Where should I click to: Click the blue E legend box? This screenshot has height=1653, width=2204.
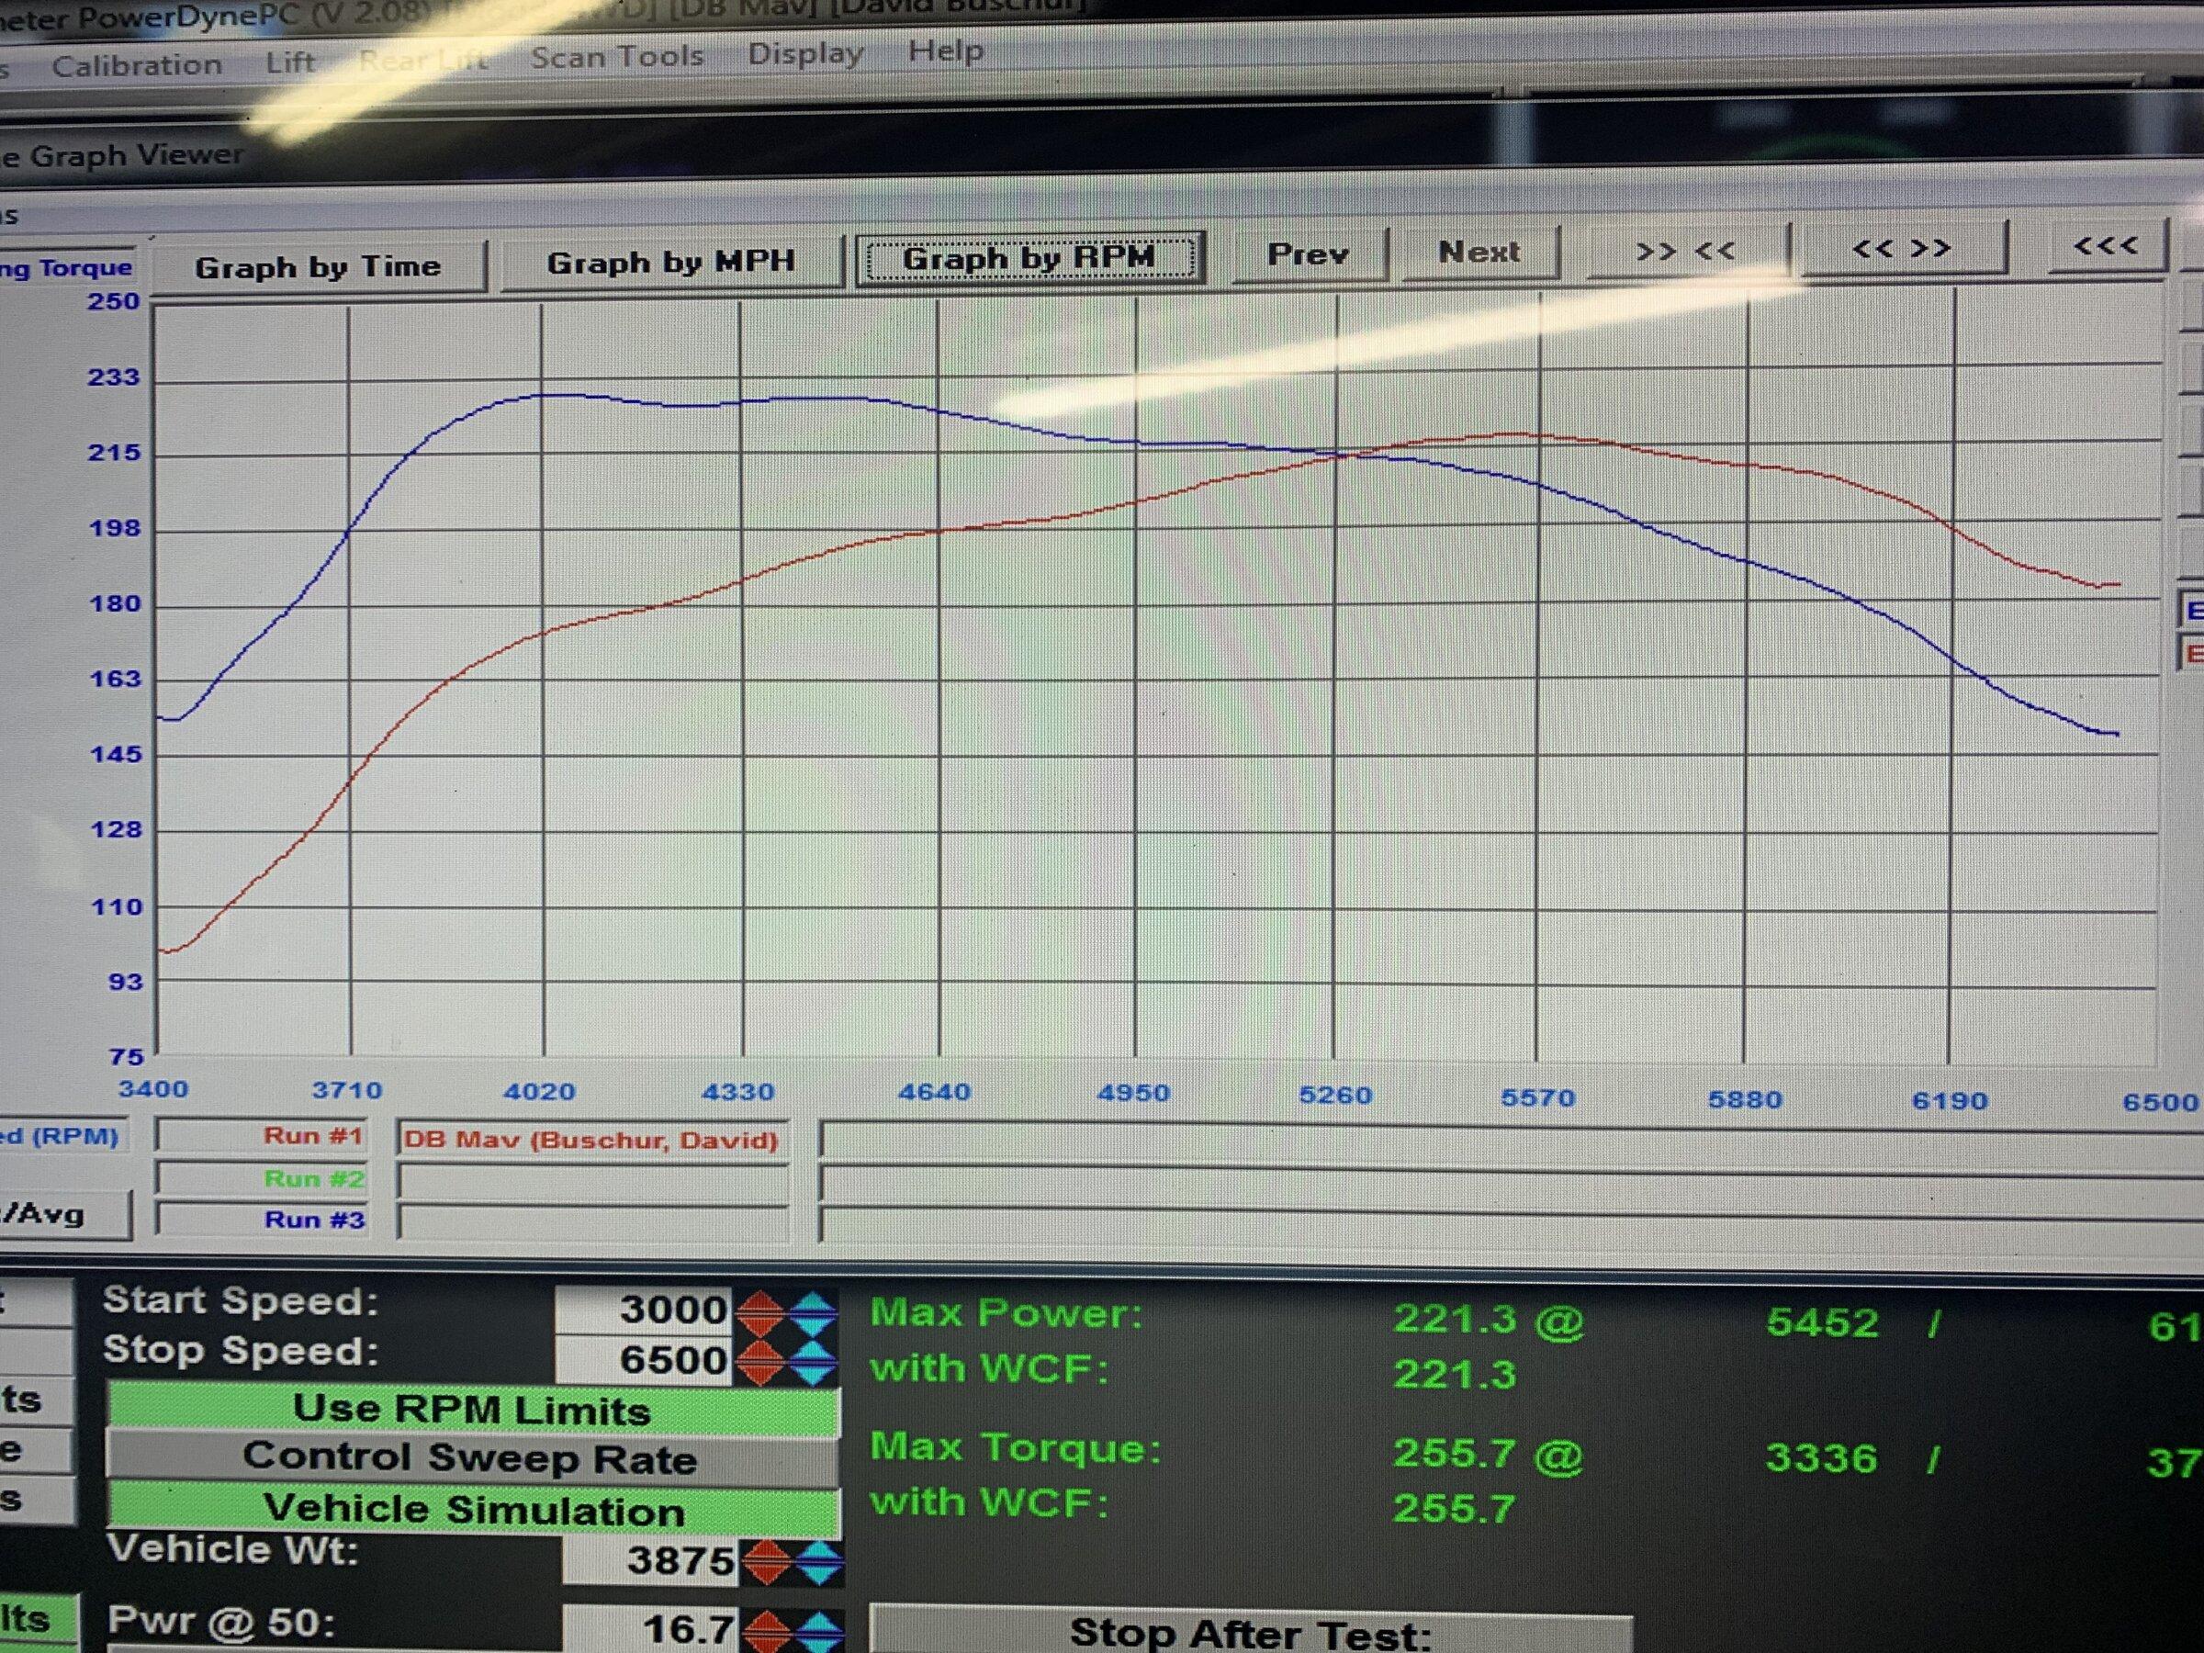pos(2191,611)
